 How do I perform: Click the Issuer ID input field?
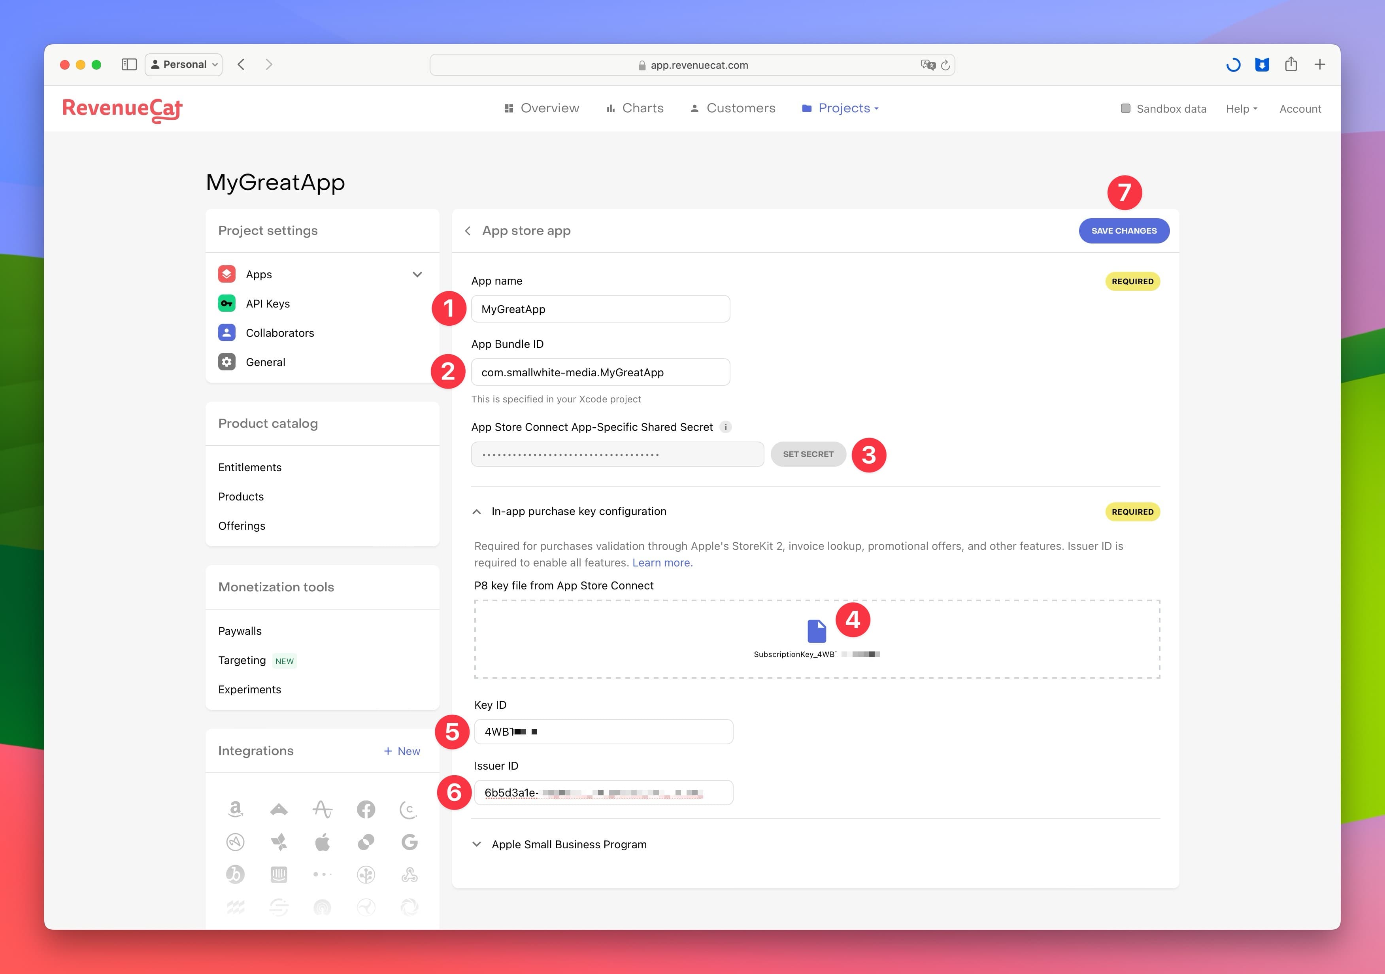[603, 793]
